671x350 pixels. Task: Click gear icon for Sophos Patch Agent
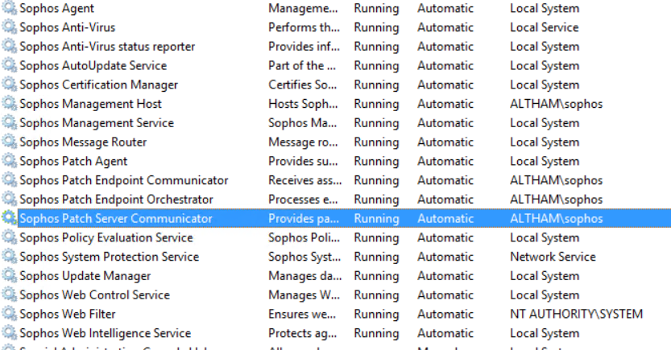tap(9, 161)
